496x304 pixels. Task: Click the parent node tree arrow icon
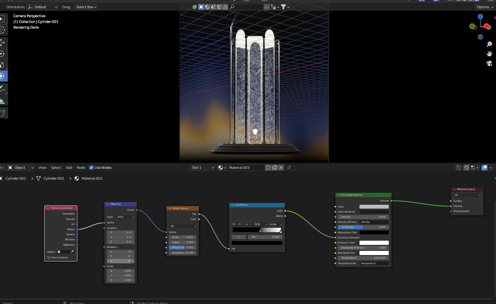coord(458,168)
